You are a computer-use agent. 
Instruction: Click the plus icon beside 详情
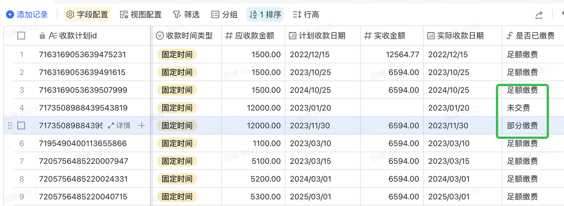tap(141, 126)
